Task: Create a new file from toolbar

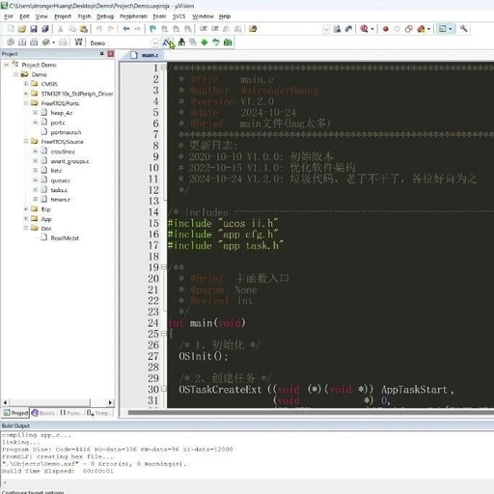Action: (x=11, y=29)
